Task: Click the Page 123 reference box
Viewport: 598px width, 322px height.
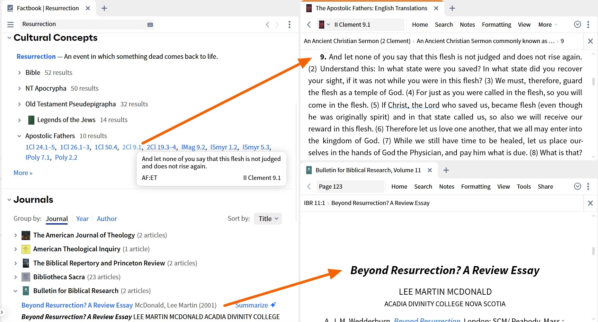Action: tap(350, 186)
